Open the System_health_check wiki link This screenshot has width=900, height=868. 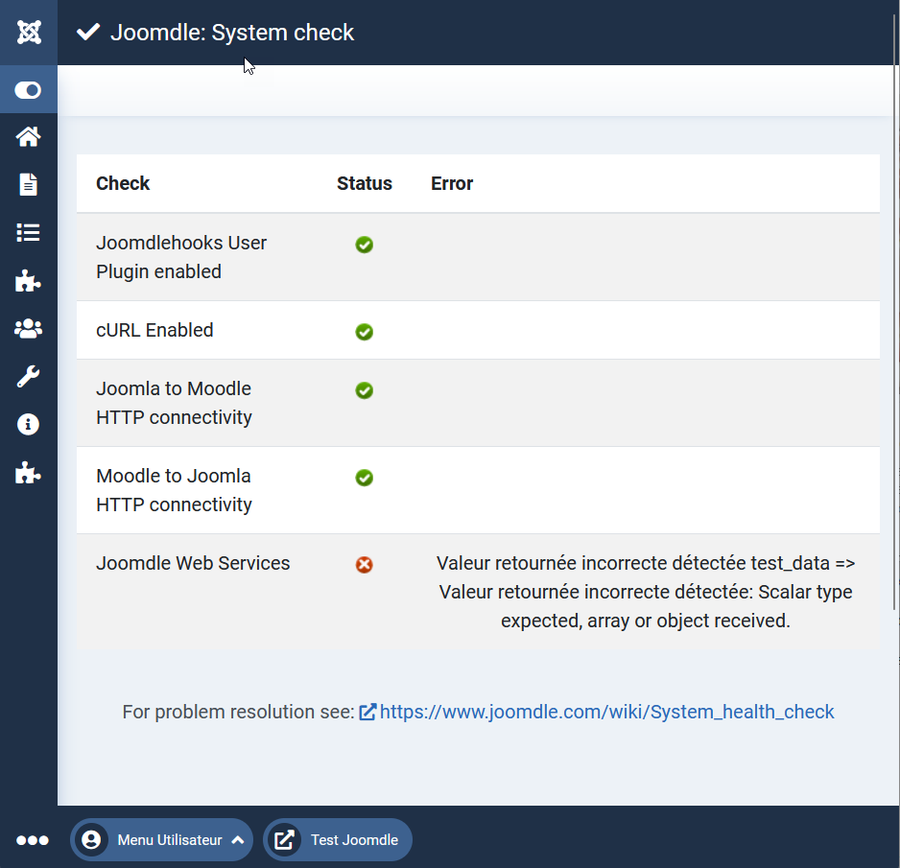[x=606, y=712]
